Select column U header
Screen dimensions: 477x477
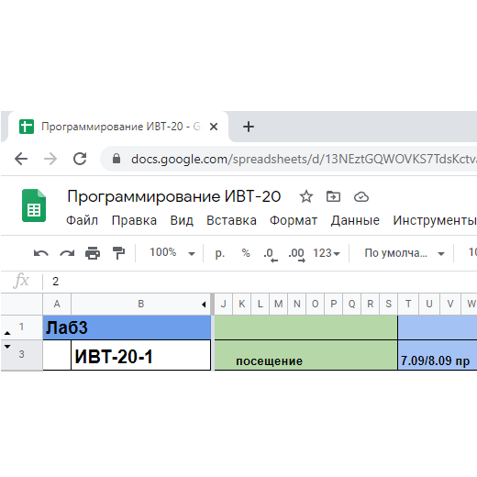point(429,304)
